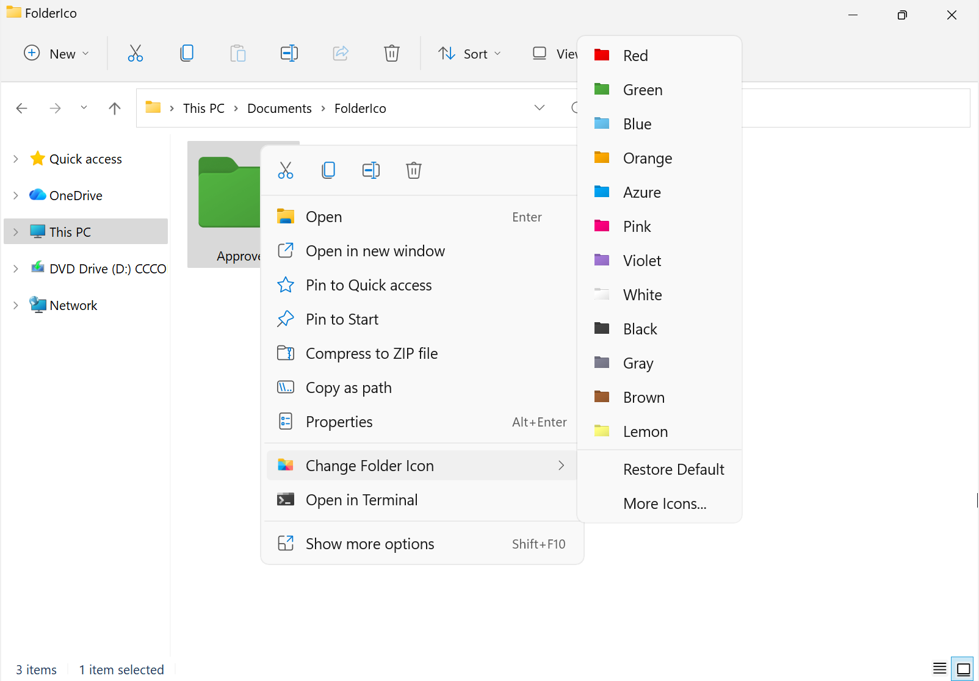Image resolution: width=979 pixels, height=681 pixels.
Task: Open the New item dropdown
Action: (56, 53)
